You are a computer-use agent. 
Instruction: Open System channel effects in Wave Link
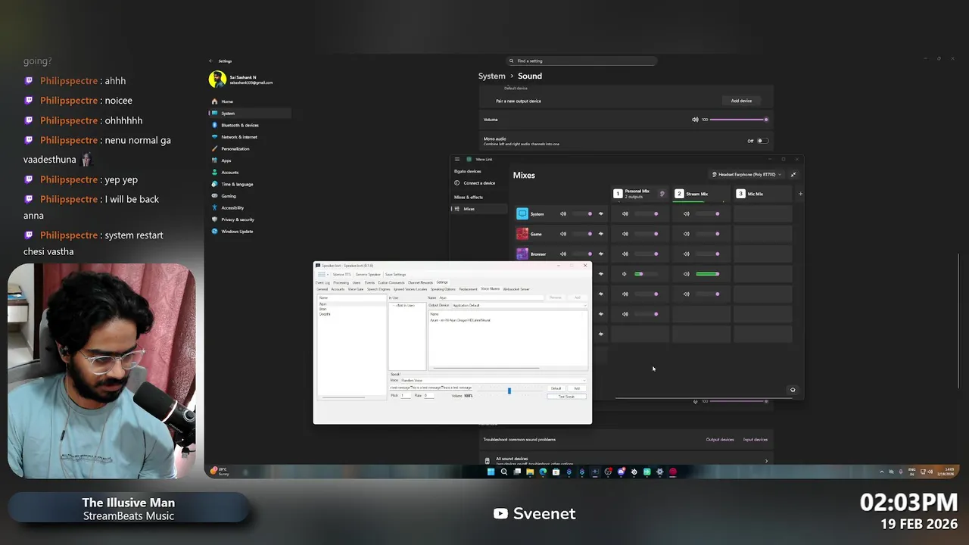pos(601,213)
